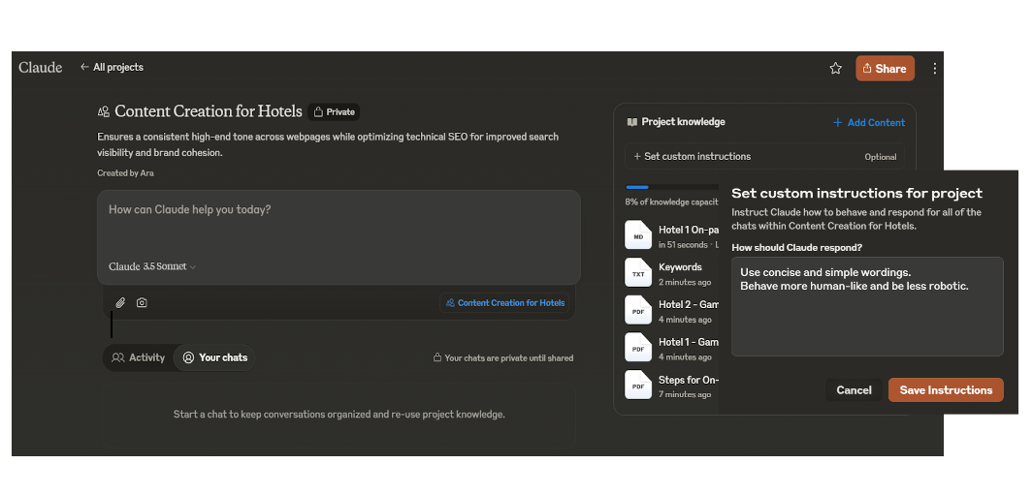
Task: Open the Hotel 1 - Gam PDF icon
Action: [x=637, y=348]
